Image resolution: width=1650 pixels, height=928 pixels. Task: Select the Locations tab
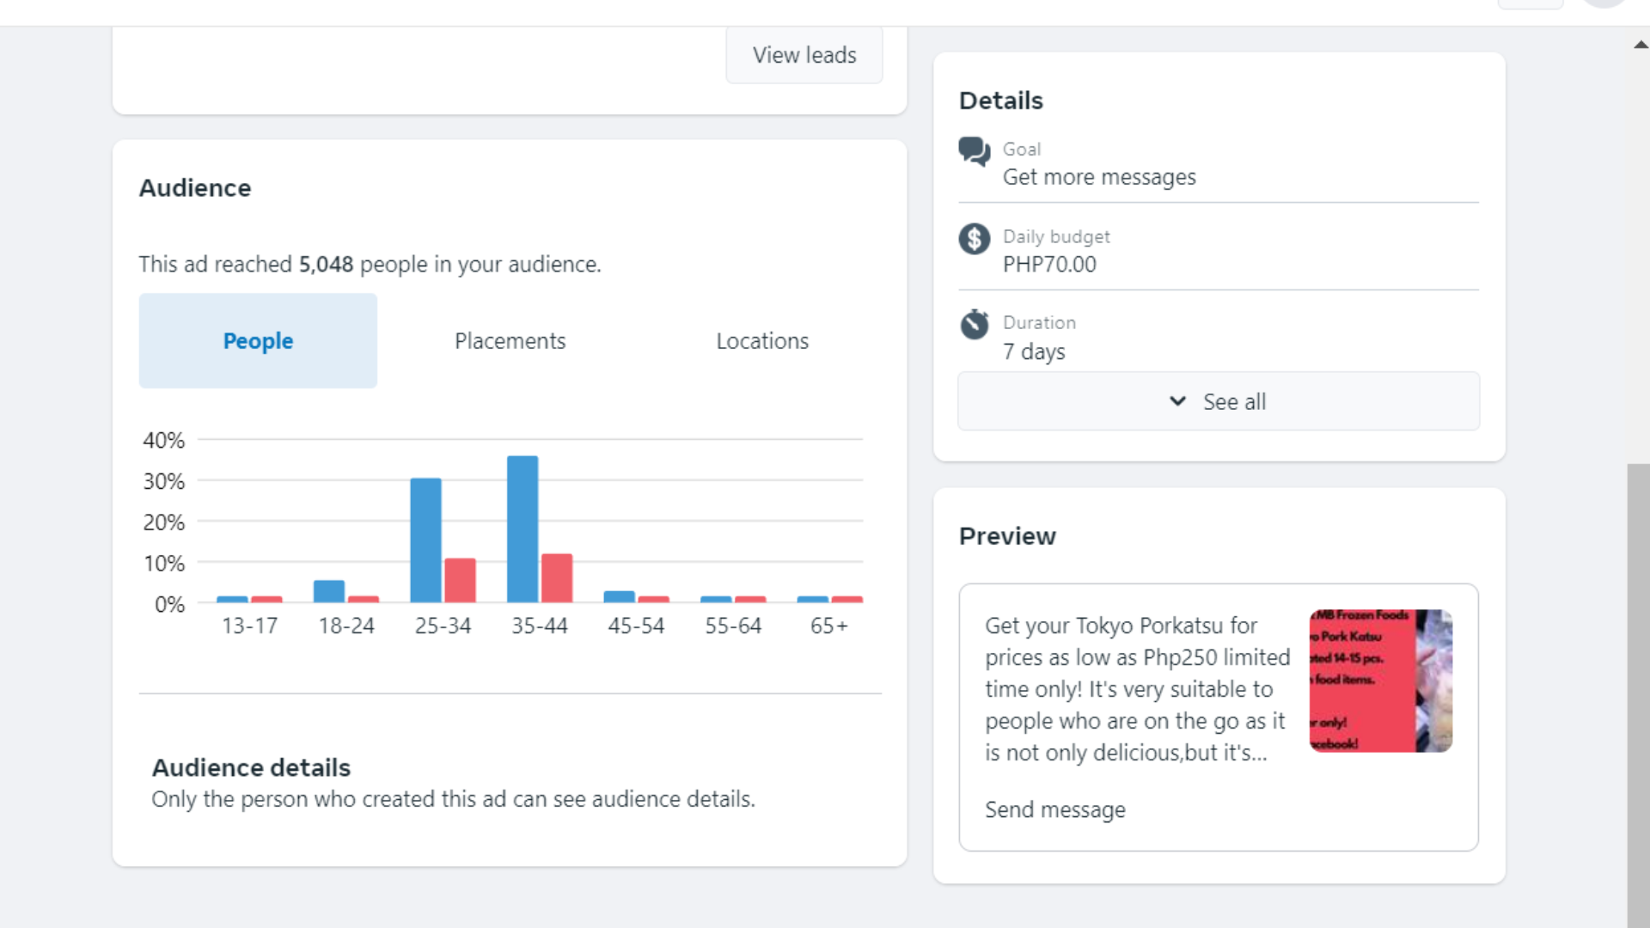click(x=762, y=341)
